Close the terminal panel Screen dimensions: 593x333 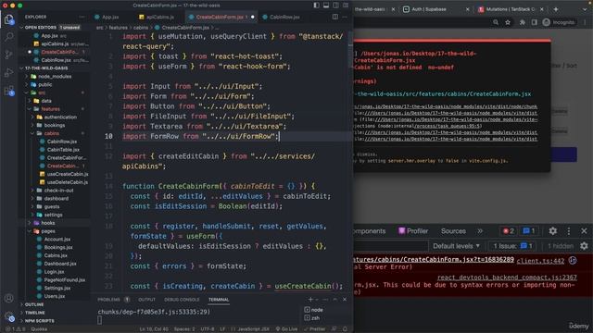[x=345, y=300]
